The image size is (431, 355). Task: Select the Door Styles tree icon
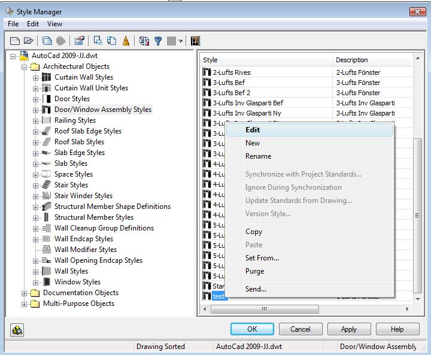[46, 99]
